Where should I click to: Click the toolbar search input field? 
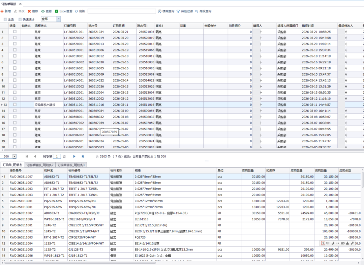click(122, 11)
